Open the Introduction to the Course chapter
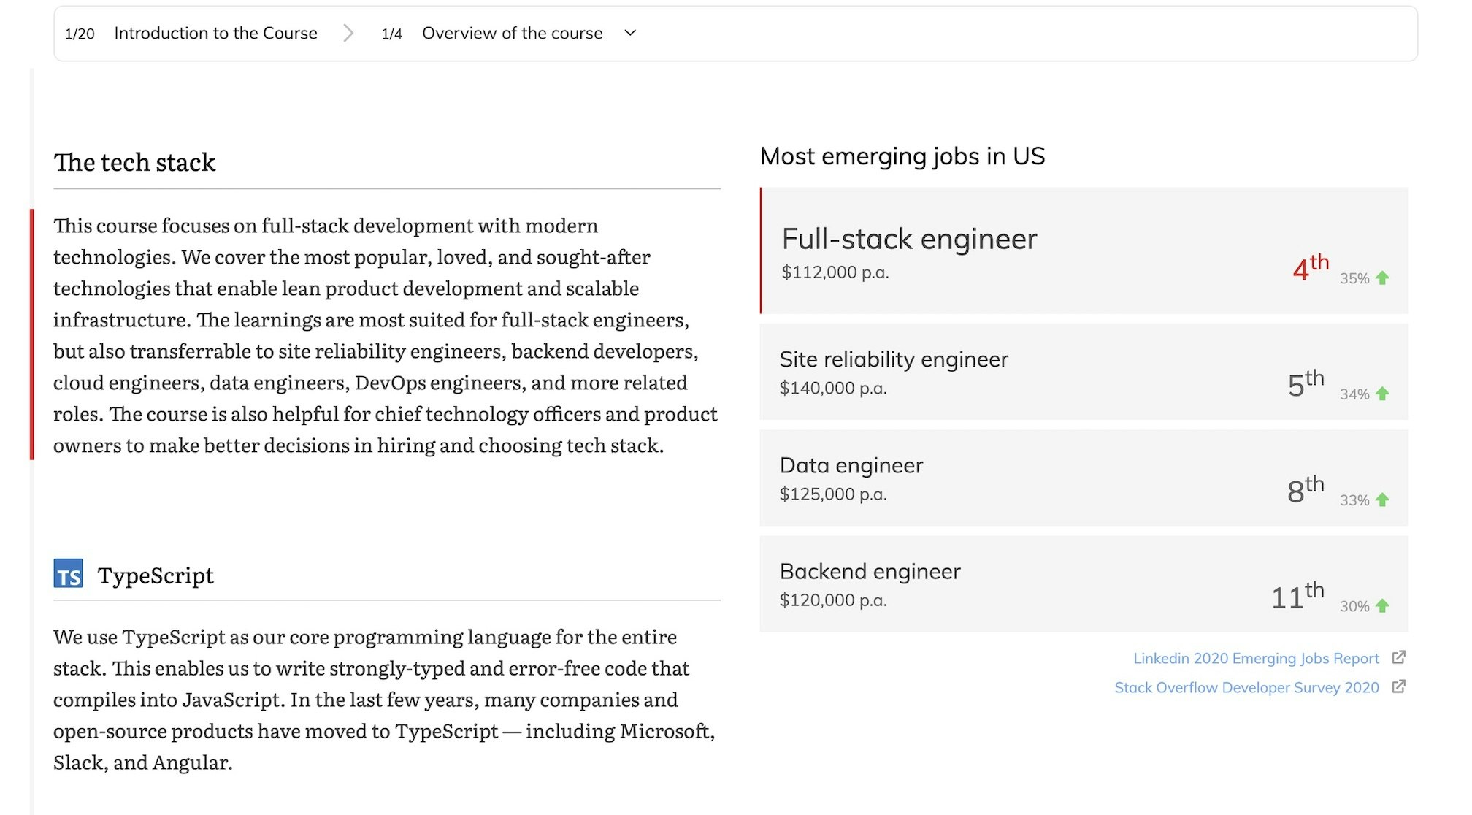The height and width of the screenshot is (815, 1472). click(x=215, y=34)
